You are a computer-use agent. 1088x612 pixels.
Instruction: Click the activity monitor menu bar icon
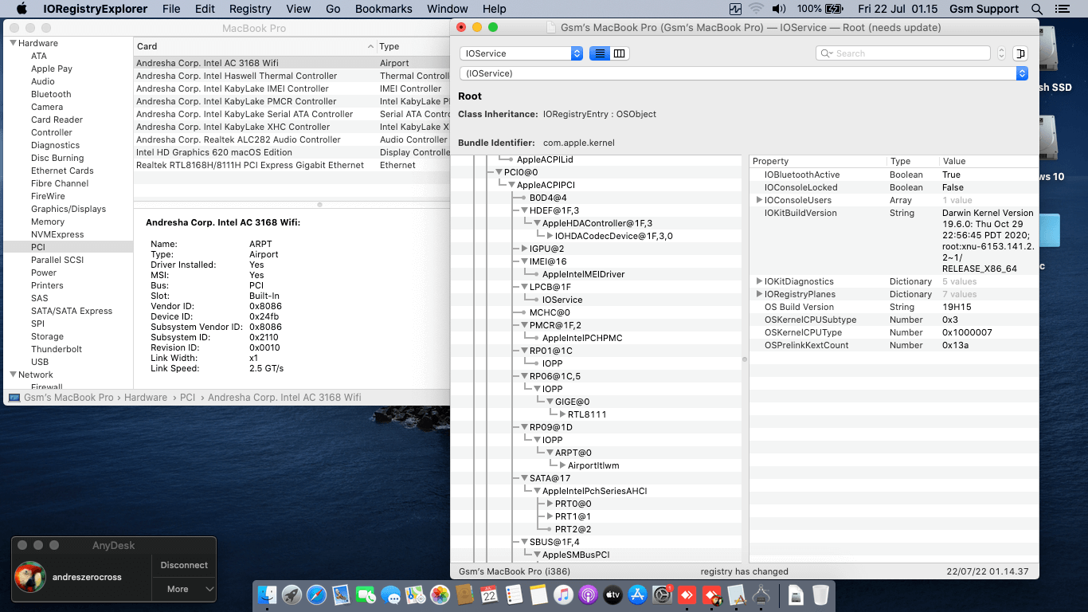[x=734, y=9]
